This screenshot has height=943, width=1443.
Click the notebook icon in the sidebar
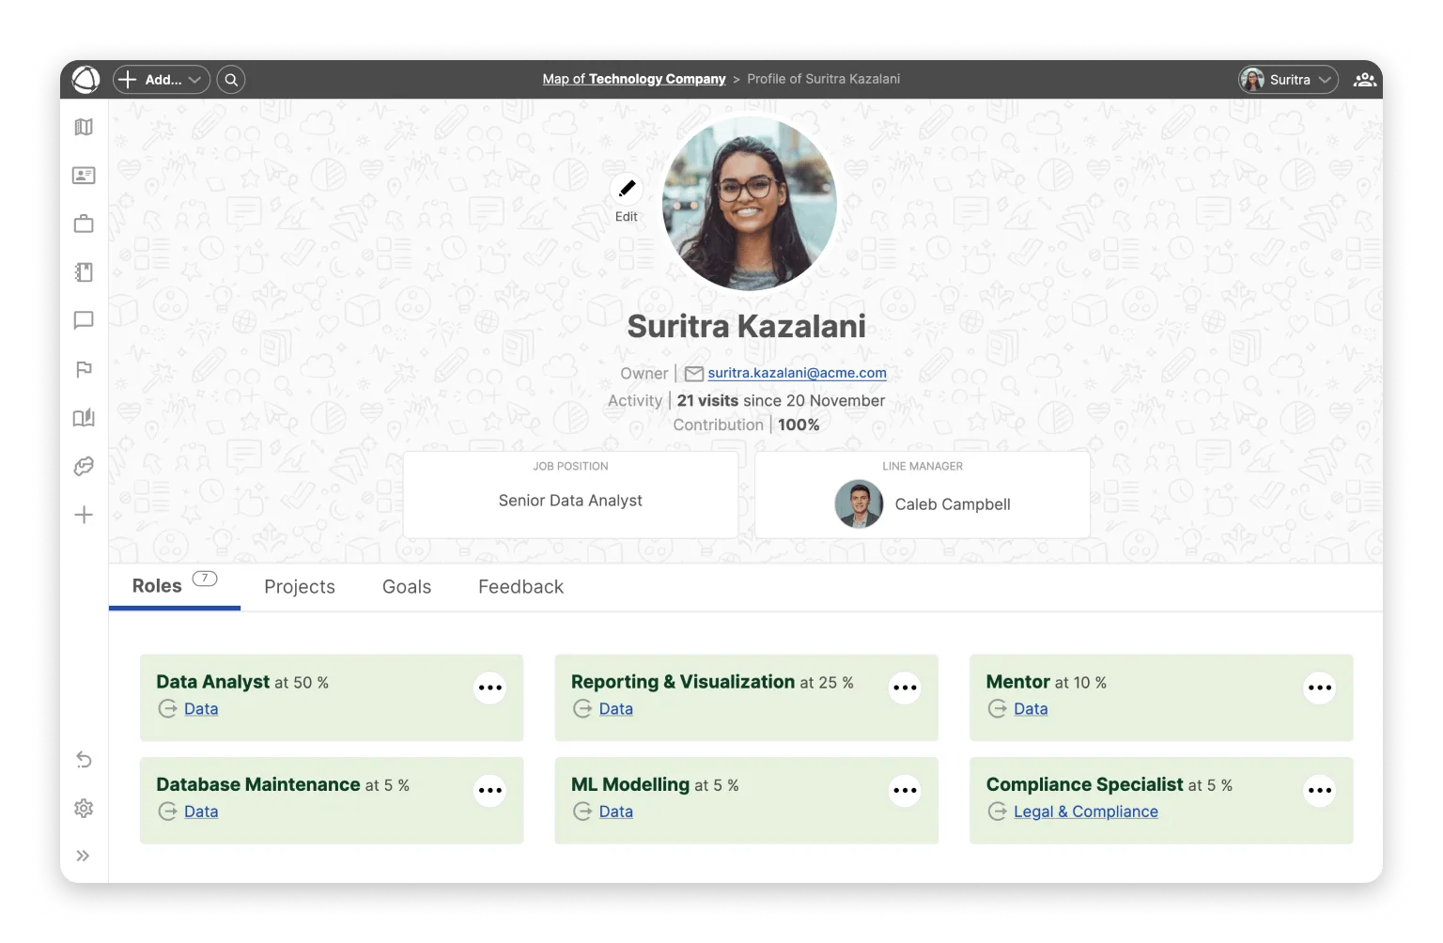[84, 272]
